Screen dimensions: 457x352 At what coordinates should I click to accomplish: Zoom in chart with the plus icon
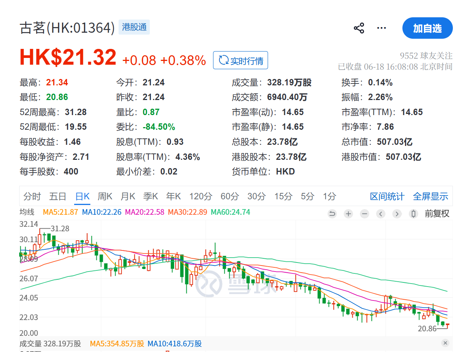click(x=349, y=214)
